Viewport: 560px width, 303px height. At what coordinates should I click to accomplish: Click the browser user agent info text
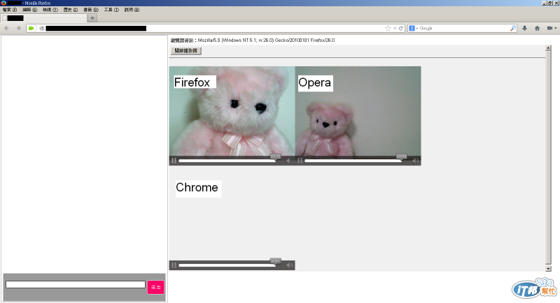(x=253, y=40)
